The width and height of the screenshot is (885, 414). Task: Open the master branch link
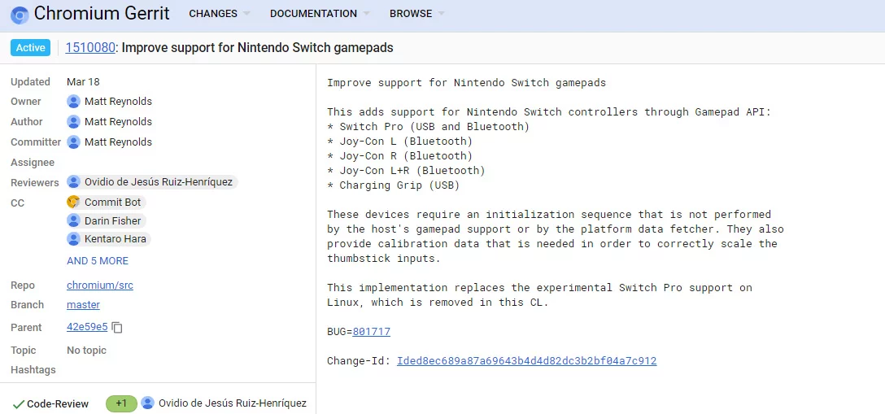(83, 304)
